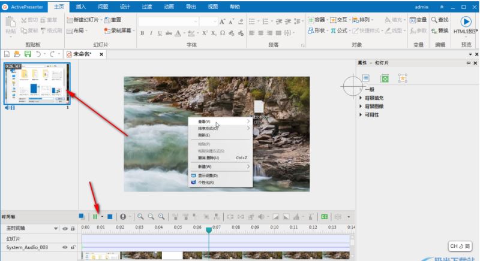
Task: Toggle visibility eye on the 主时间轴 row
Action: (65, 228)
